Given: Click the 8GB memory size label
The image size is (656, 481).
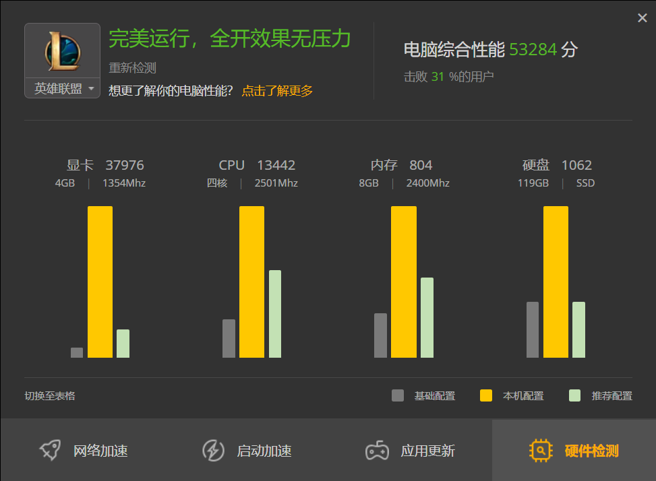Looking at the screenshot, I should point(369,183).
